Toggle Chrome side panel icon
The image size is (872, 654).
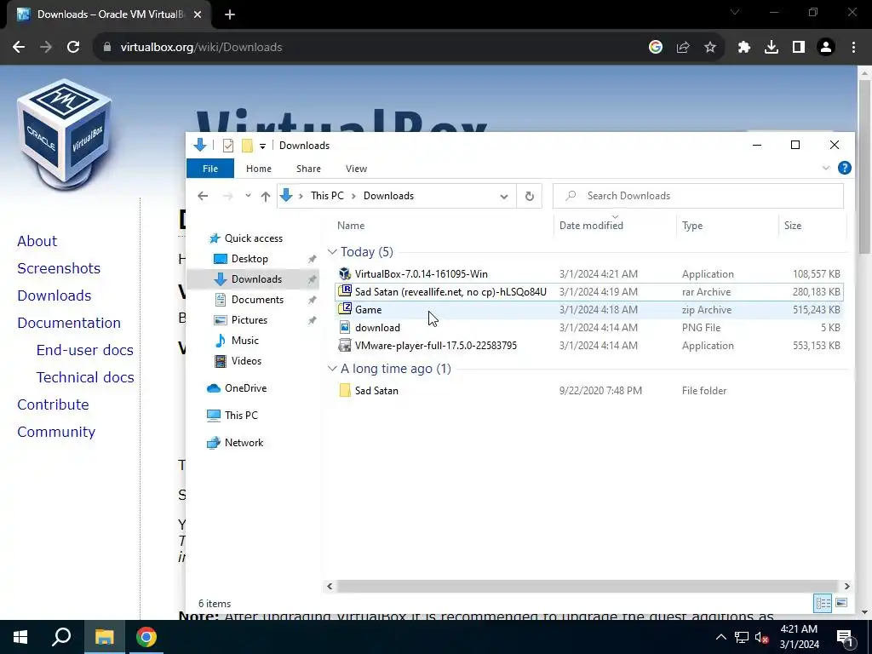pos(799,48)
